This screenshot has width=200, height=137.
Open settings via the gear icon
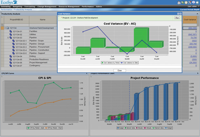pos(186,2)
